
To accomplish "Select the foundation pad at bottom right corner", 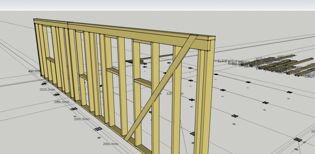I will 297,140.
